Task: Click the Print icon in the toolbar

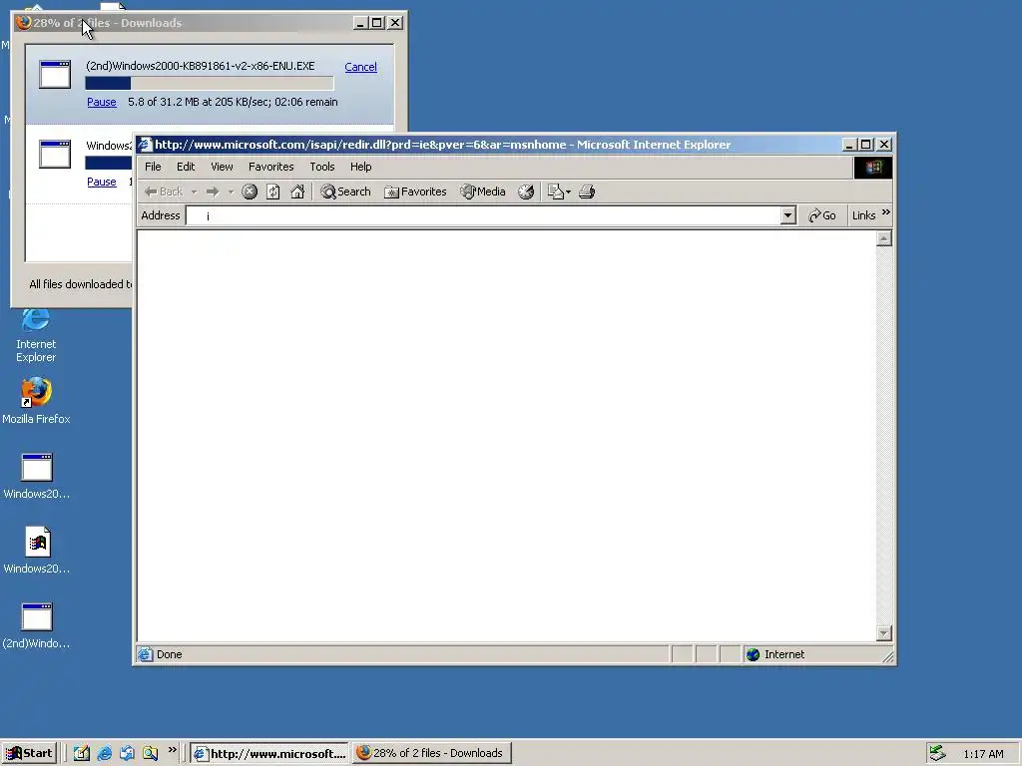Action: pyautogui.click(x=587, y=191)
